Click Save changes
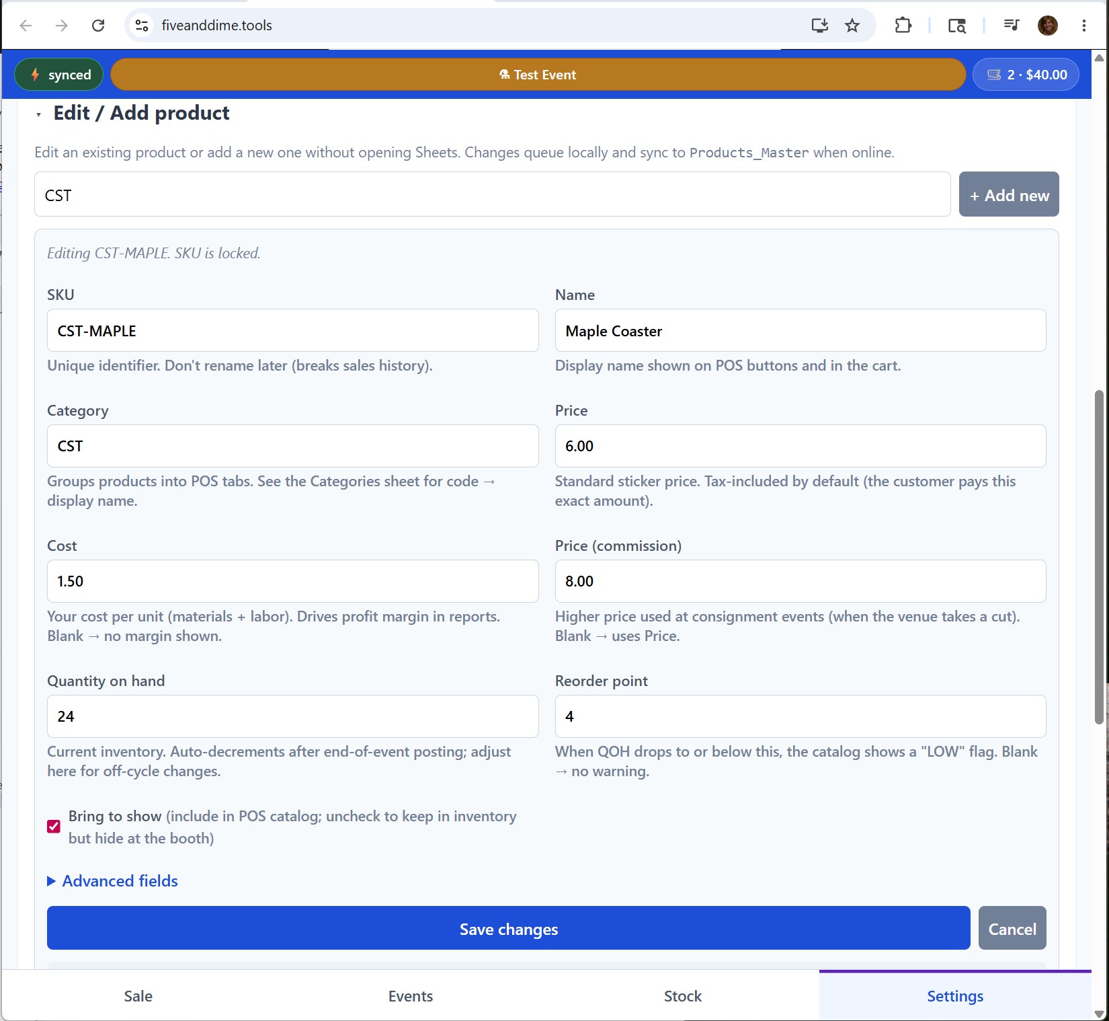The width and height of the screenshot is (1109, 1021). click(509, 928)
